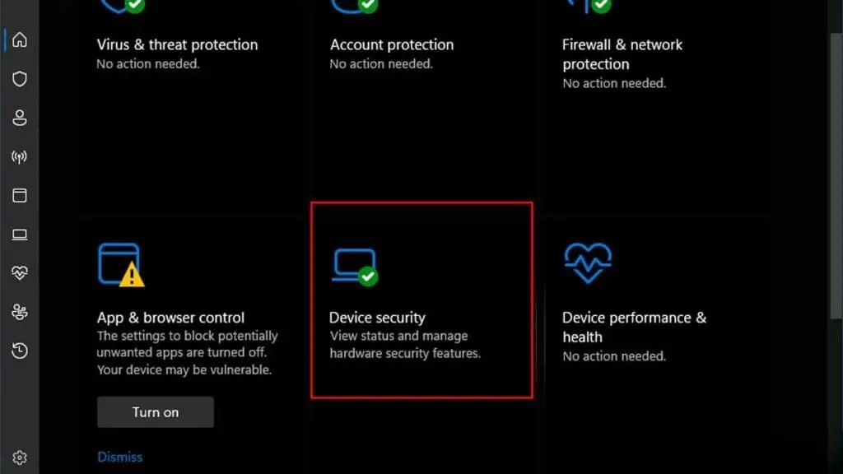Open Device security laptop icon in sidebar
The image size is (843, 474).
20,235
